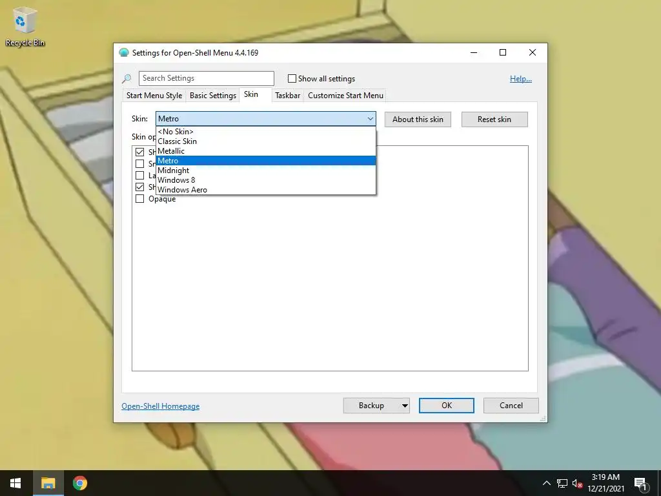This screenshot has height=496, width=661.
Task: Uncheck the first skin option checkbox
Action: point(139,152)
